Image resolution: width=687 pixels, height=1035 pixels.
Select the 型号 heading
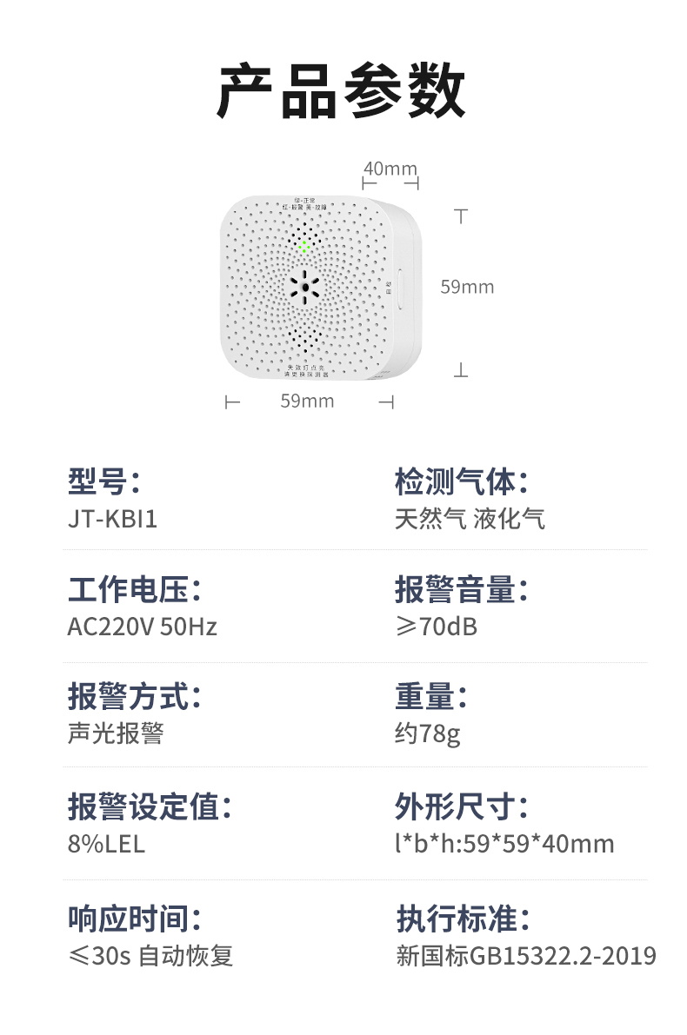[x=104, y=481]
